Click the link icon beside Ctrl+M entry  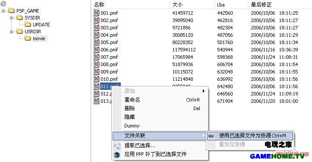click(x=211, y=136)
